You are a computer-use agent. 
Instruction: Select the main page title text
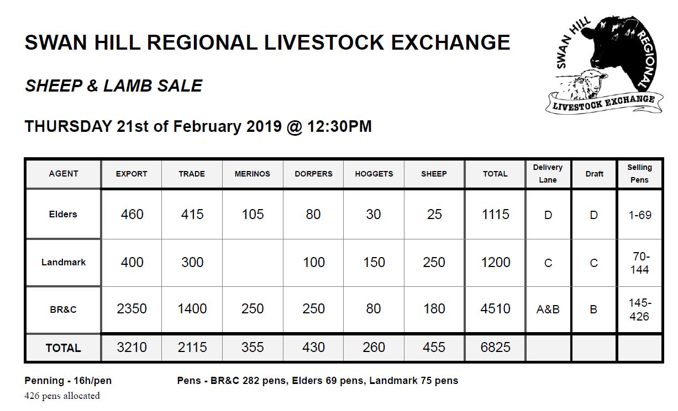pos(267,42)
